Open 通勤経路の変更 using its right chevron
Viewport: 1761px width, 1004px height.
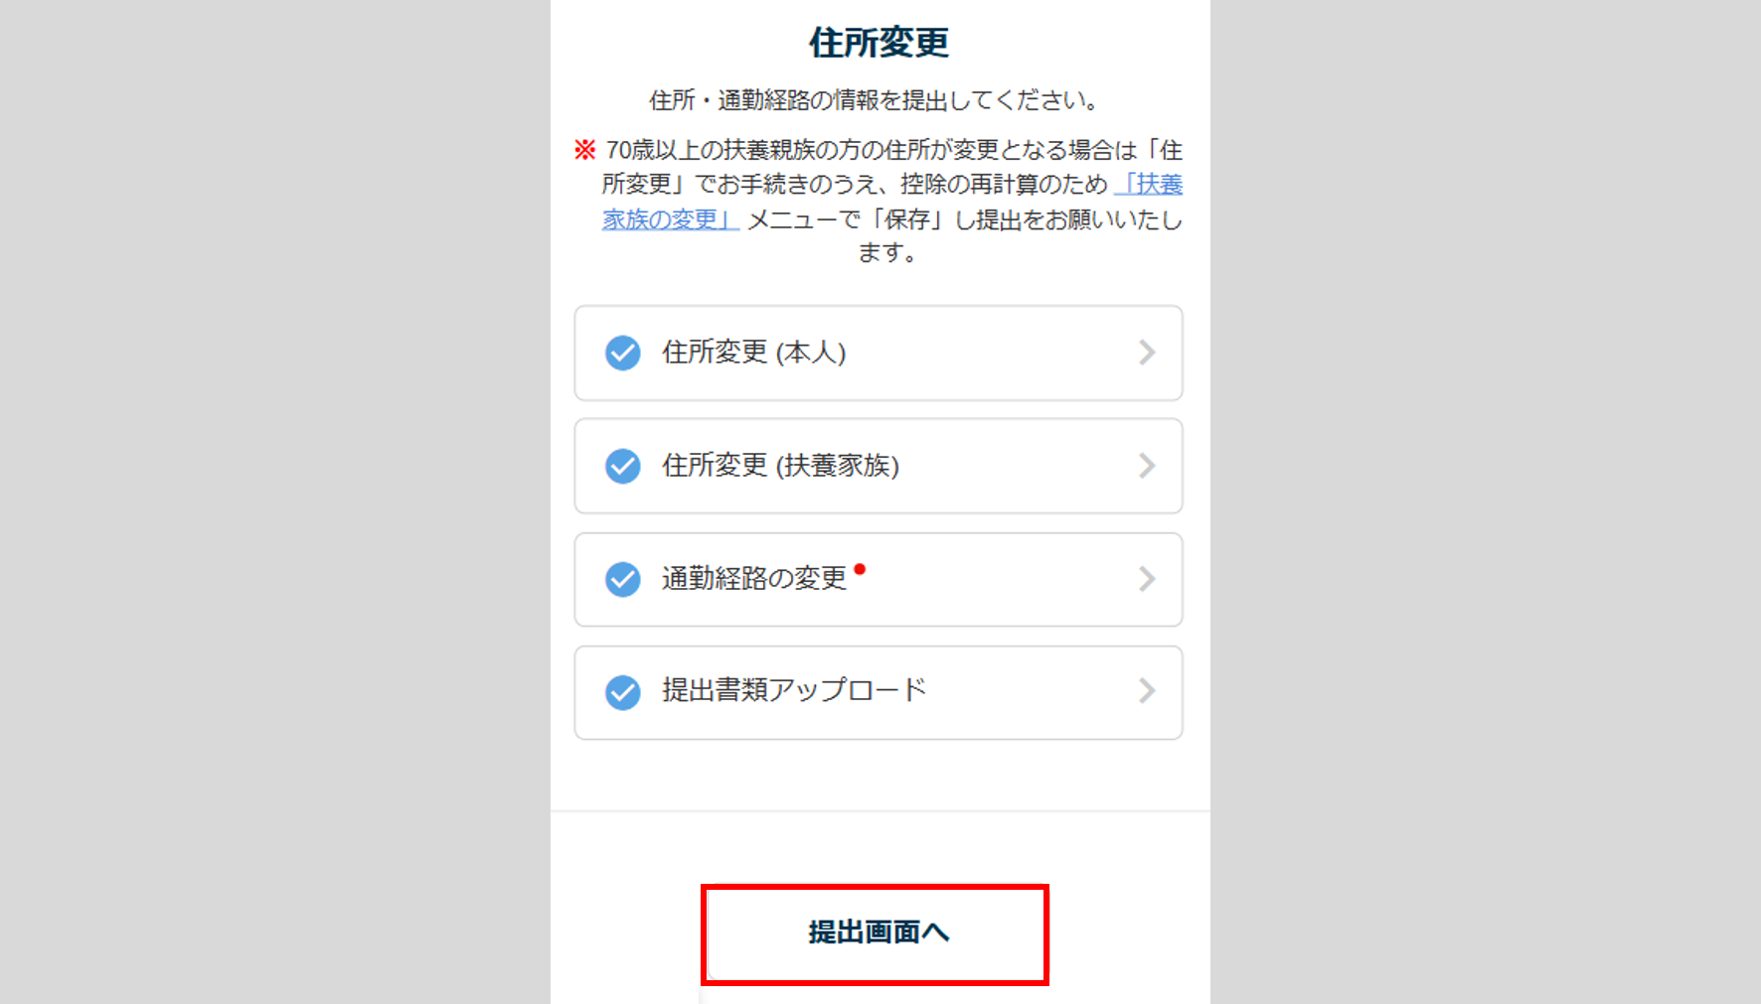(1147, 579)
